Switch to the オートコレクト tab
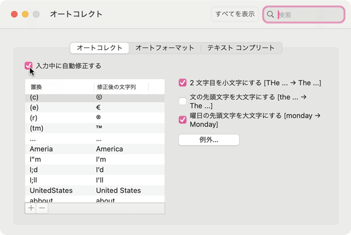Viewport: 351px width, 235px height. click(x=100, y=48)
